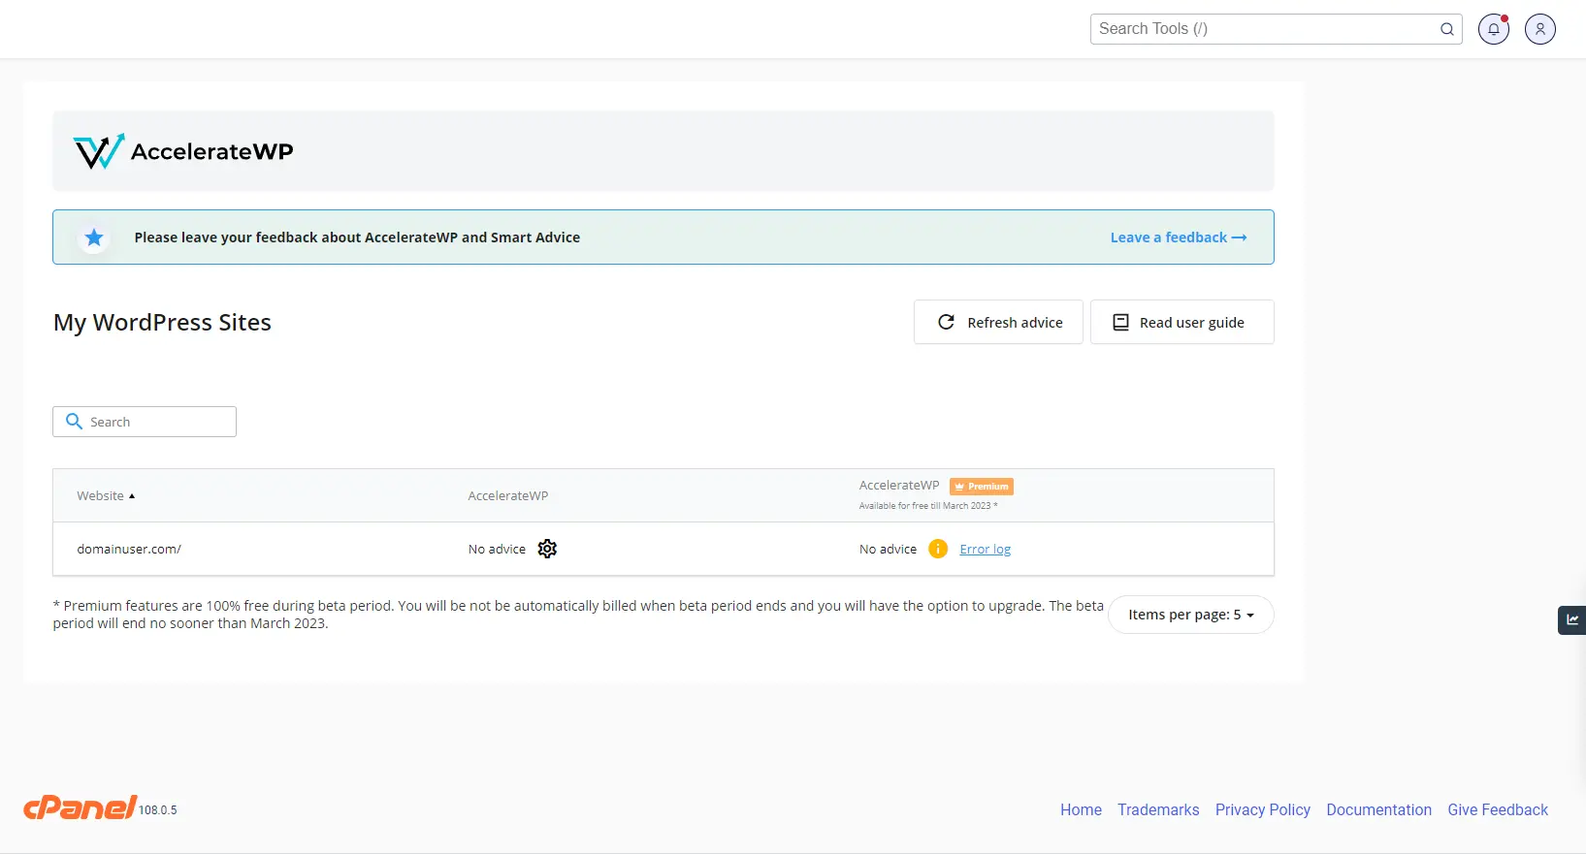Viewport: 1586px width, 854px height.
Task: Click the My WordPress Sites heading
Action: (x=162, y=322)
